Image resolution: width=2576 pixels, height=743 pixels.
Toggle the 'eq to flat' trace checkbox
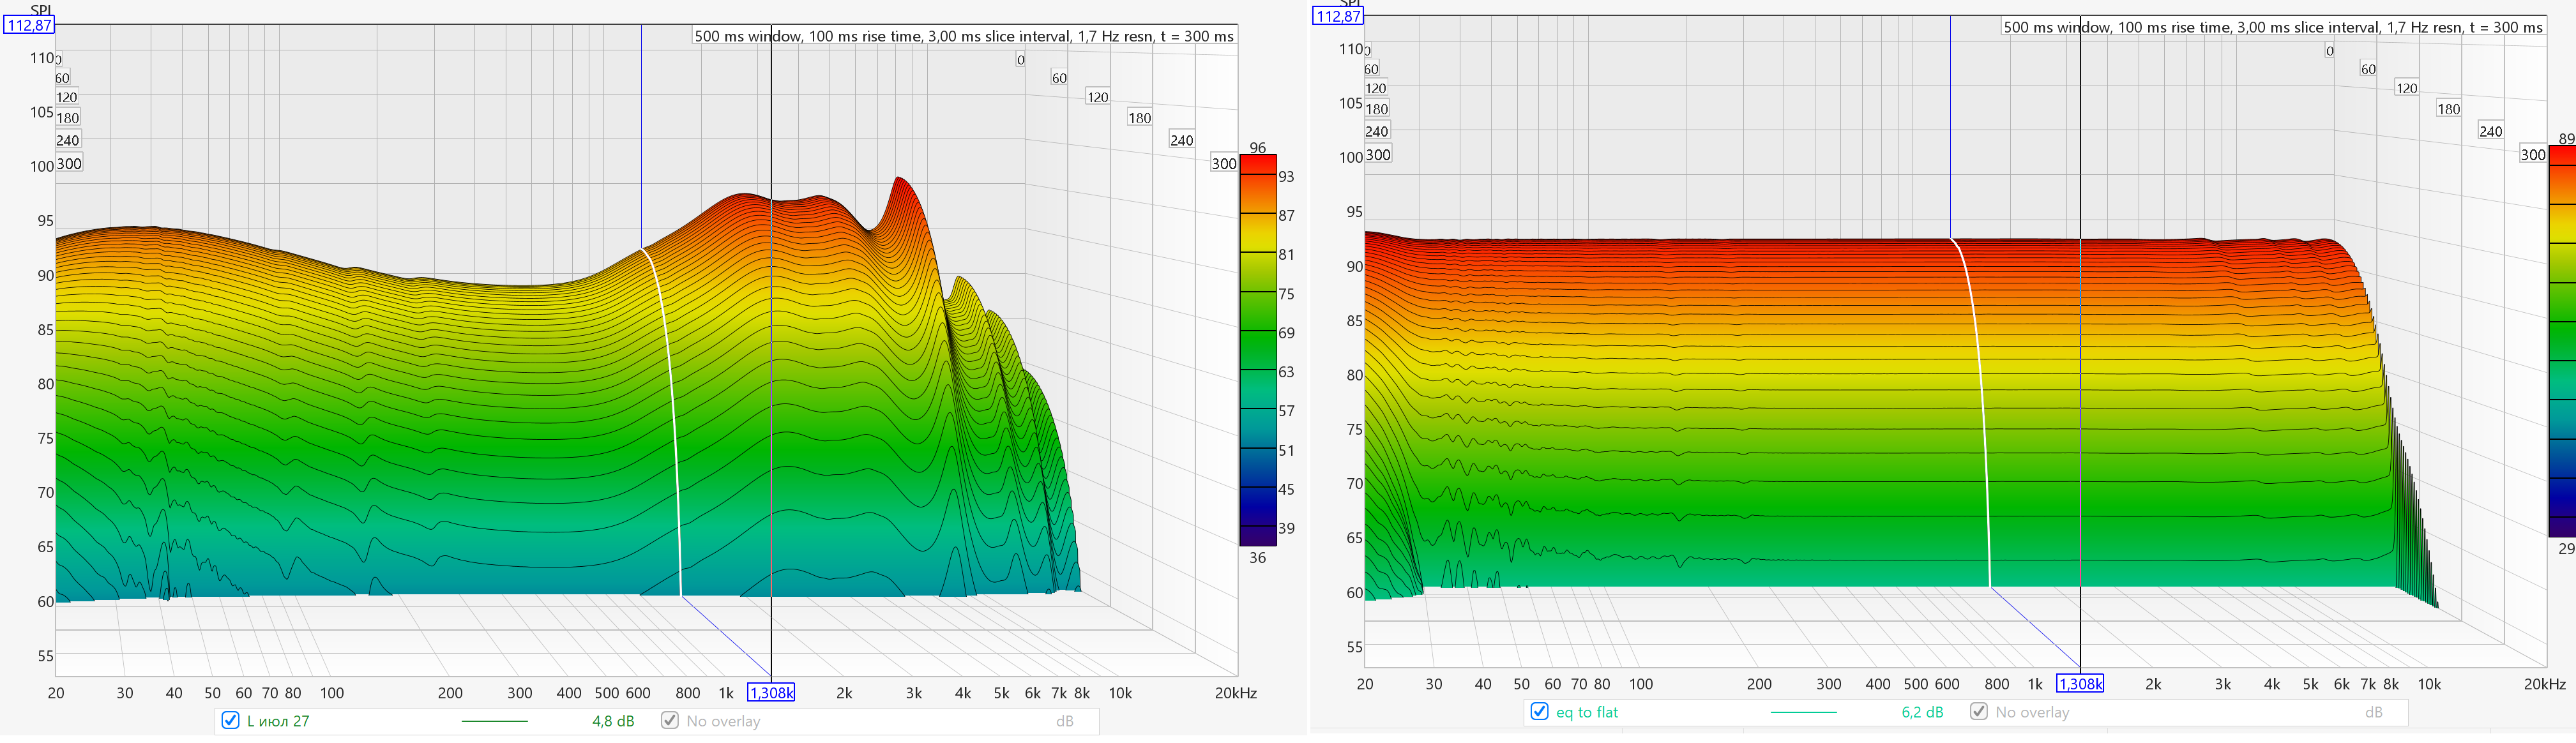[x=1539, y=711]
